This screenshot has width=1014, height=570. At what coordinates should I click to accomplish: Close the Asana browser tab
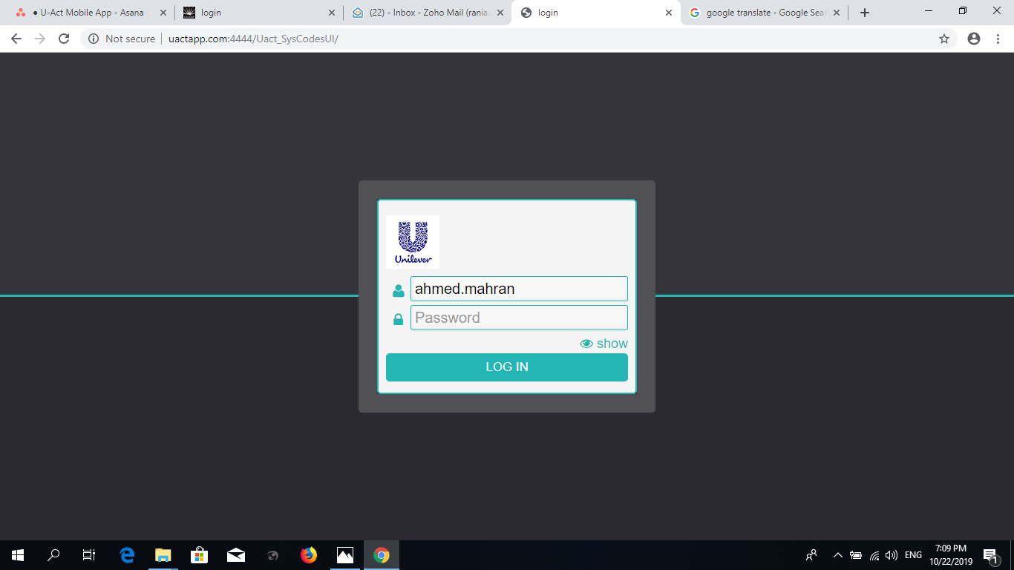tap(163, 13)
